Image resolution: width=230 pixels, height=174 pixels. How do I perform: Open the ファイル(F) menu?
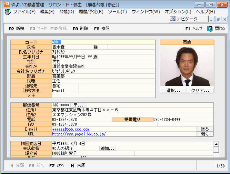tap(24, 12)
